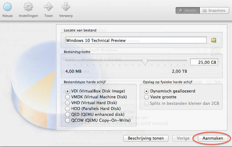
Task: Click the Nieuw (new machine) toolbar icon
Action: pos(7,7)
